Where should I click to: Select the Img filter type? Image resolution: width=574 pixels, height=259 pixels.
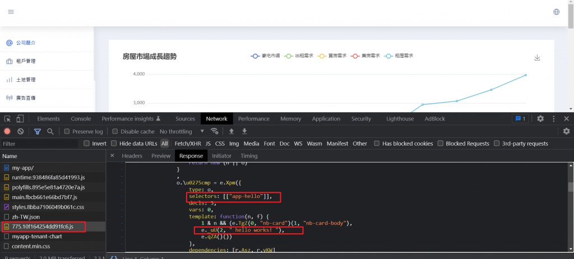(x=234, y=144)
